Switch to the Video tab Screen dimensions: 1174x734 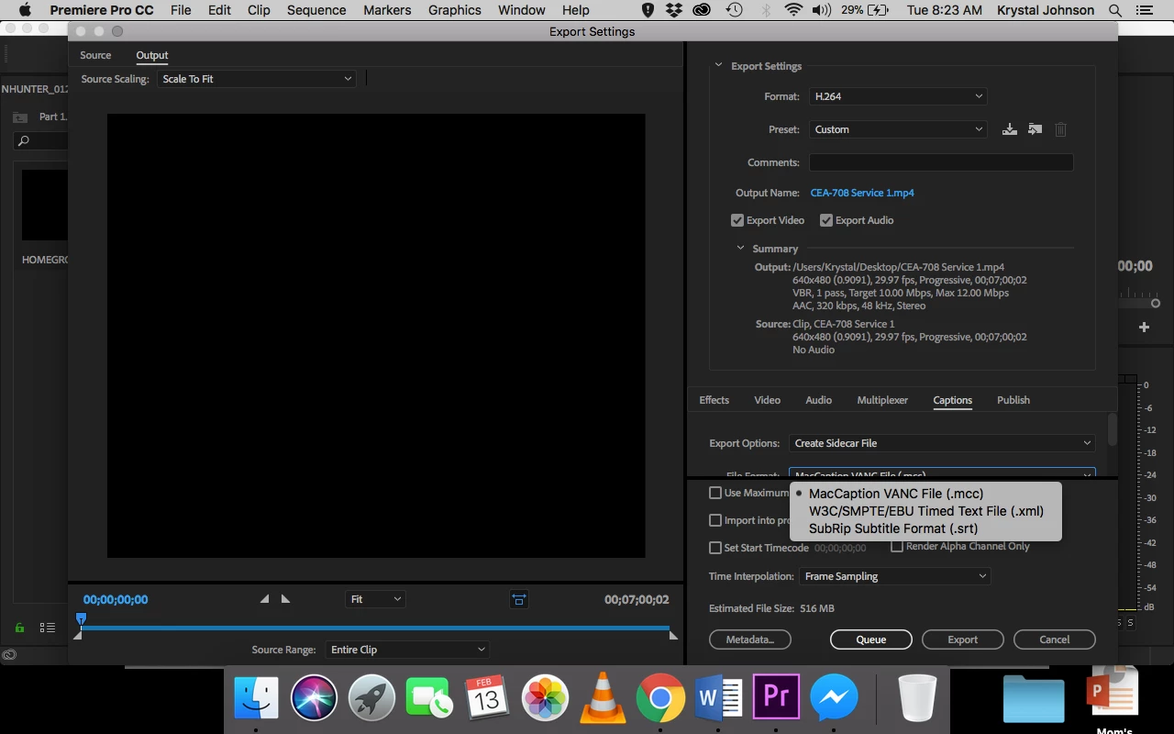[x=767, y=400]
